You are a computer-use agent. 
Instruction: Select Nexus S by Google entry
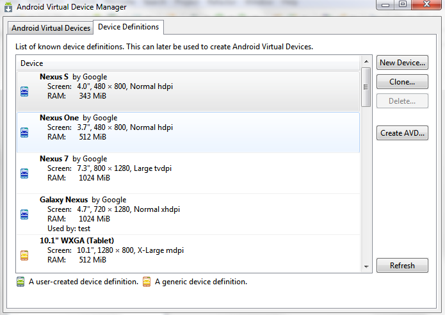click(x=188, y=91)
